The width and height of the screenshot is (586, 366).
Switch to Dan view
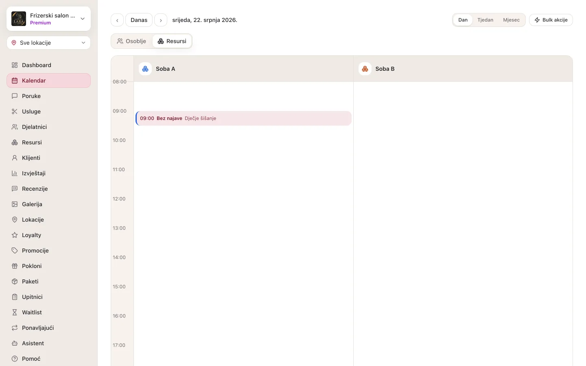coord(463,20)
